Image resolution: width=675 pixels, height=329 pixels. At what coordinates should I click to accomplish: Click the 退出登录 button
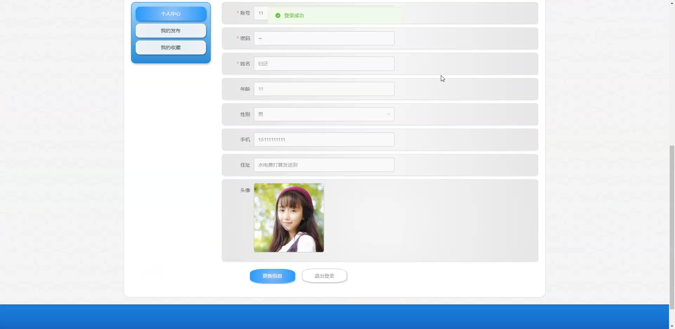[324, 276]
